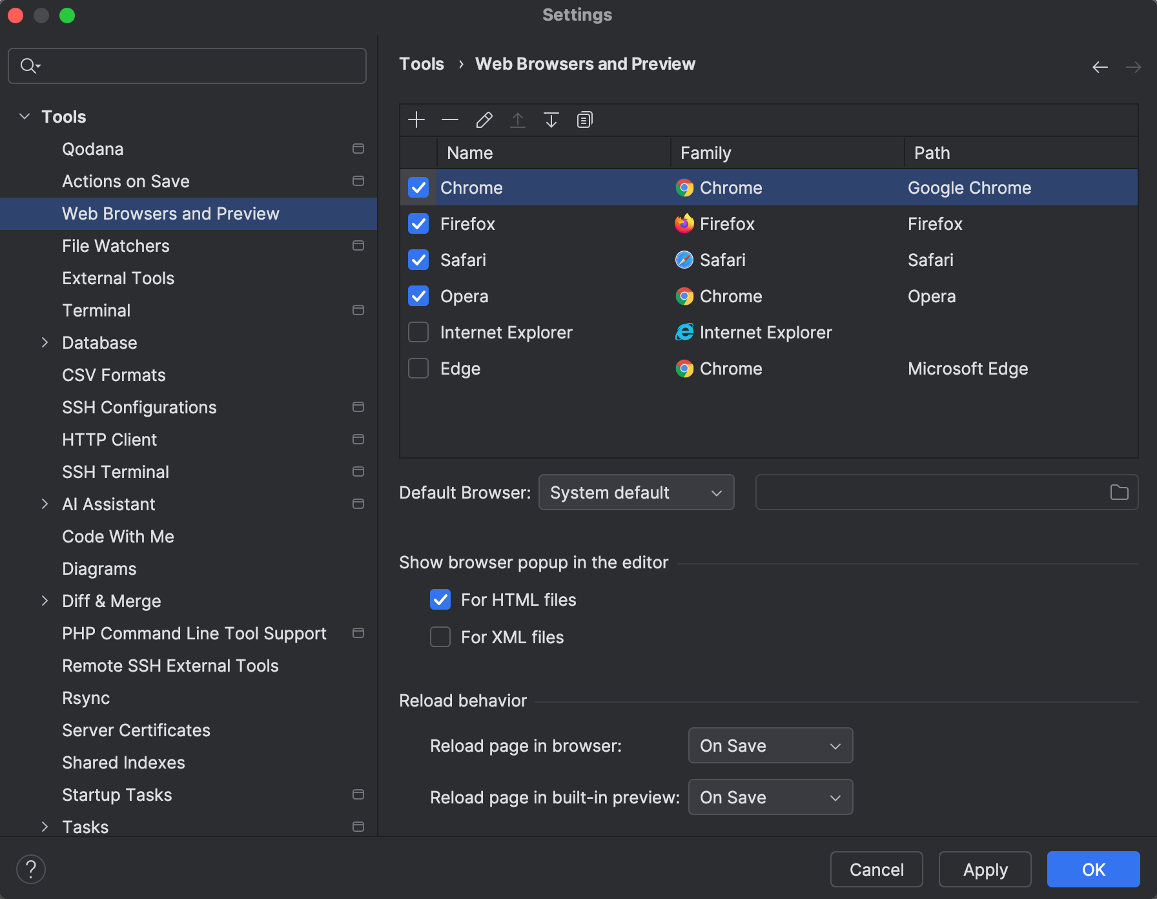Expand the Database settings section
The image size is (1157, 899).
(x=44, y=342)
